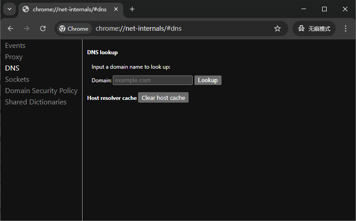The width and height of the screenshot is (356, 221).
Task: Bookmark this page with star icon
Action: click(x=277, y=28)
